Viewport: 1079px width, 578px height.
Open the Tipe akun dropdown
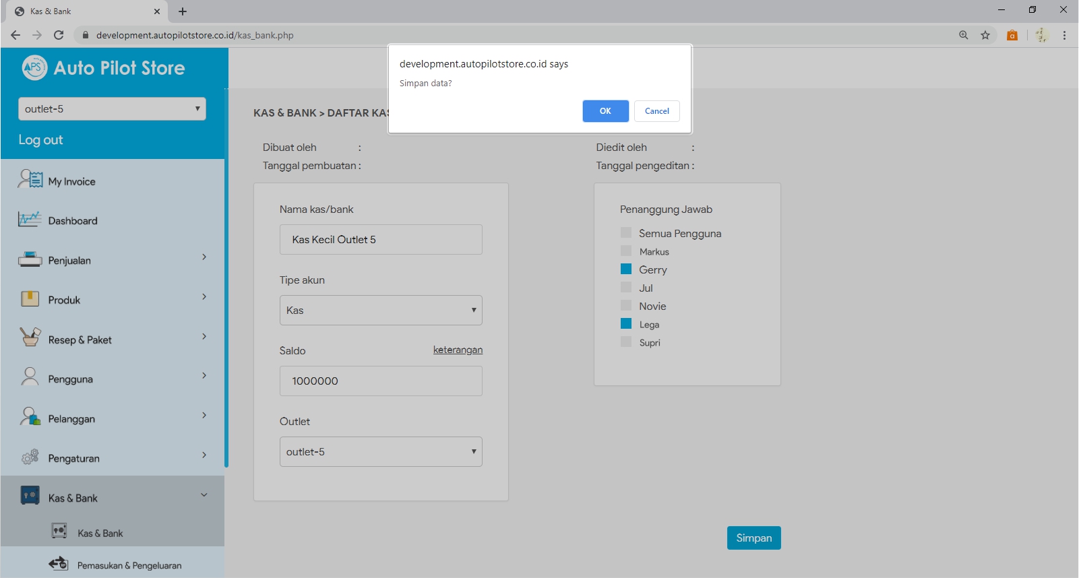[381, 311]
